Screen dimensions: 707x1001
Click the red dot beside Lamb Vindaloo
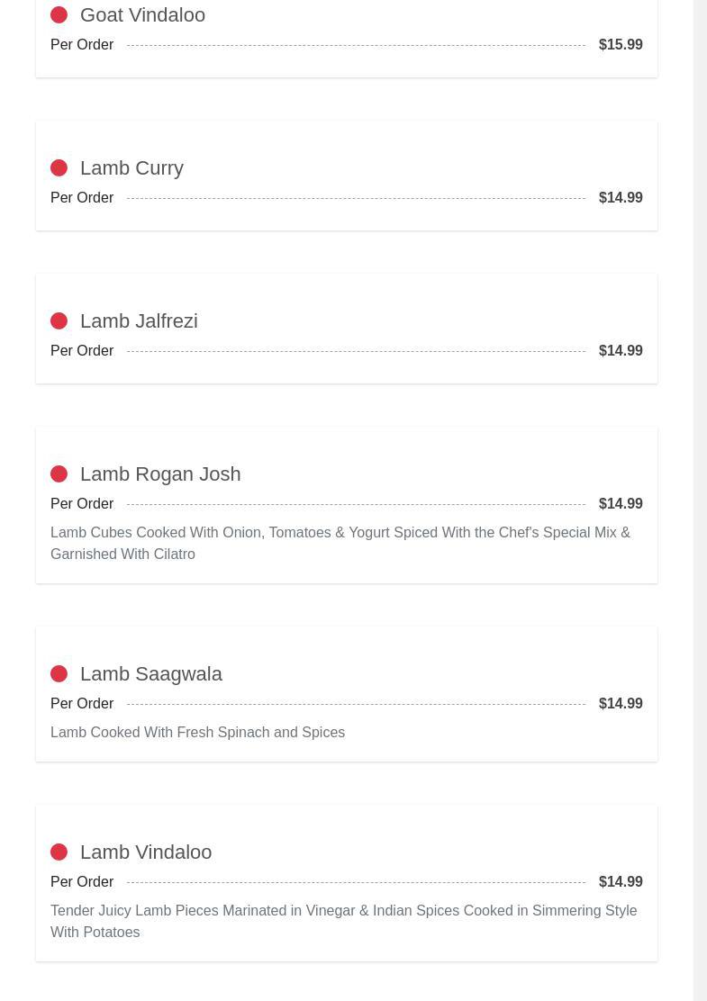tap(59, 852)
